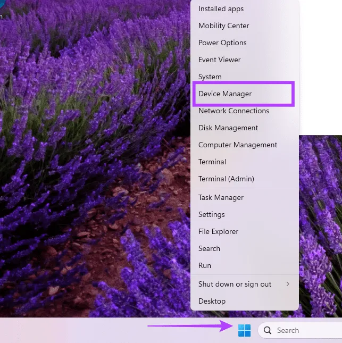Open Settings from the power user menu
This screenshot has height=343, width=342.
pos(211,214)
